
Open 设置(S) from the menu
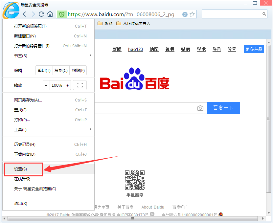(23, 169)
